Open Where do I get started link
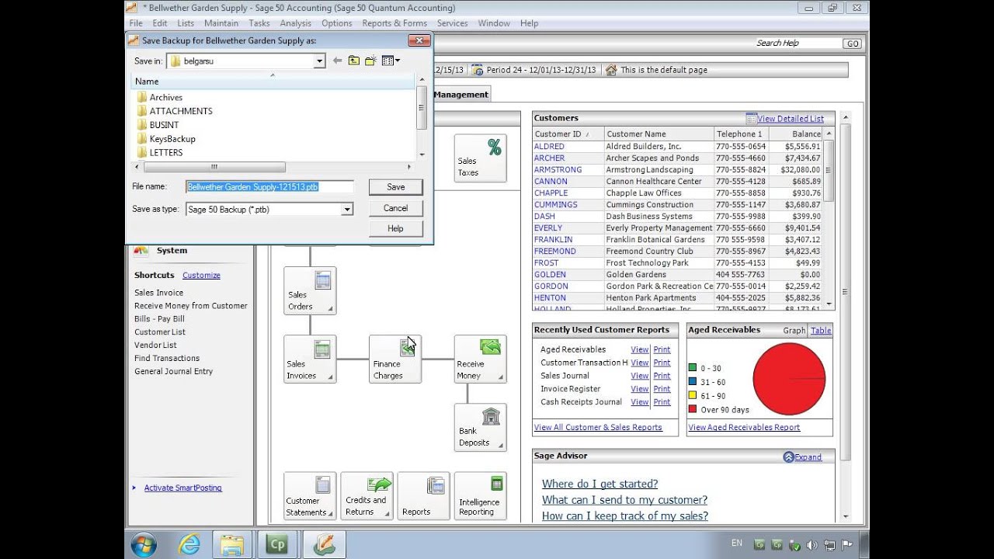Screen dimensions: 994x559 [x=600, y=484]
